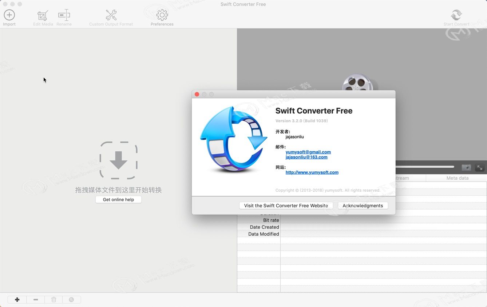Click the developer name jajasonliu
Image resolution: width=487 pixels, height=307 pixels.
point(294,137)
